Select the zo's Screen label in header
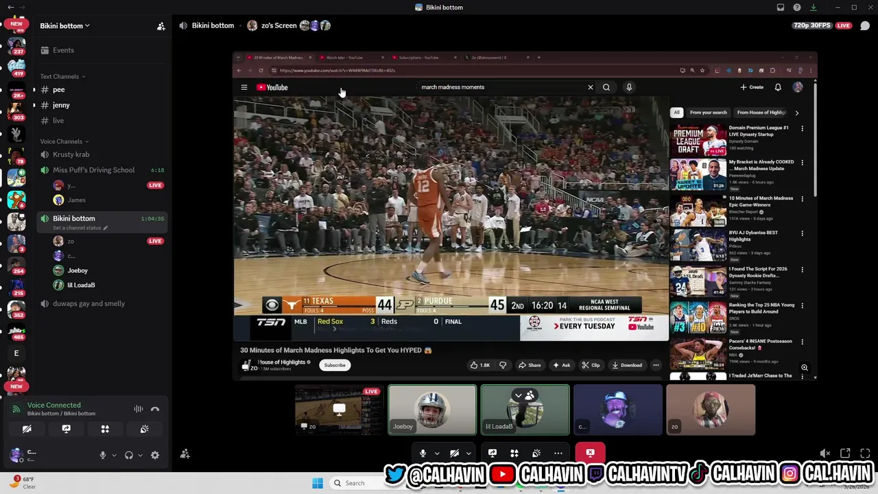Screen dimensions: 878x494 (279, 25)
